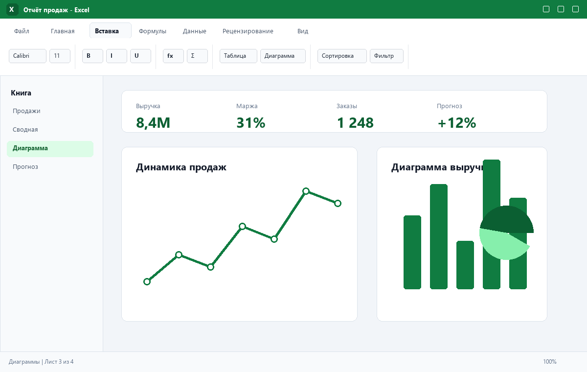Click the dark green pie slice
Viewport: 587px width, 372px height.
point(507,219)
